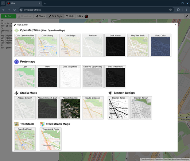This screenshot has width=190, height=161.
Task: Select the Ultra browser tab
Action: 24,3
